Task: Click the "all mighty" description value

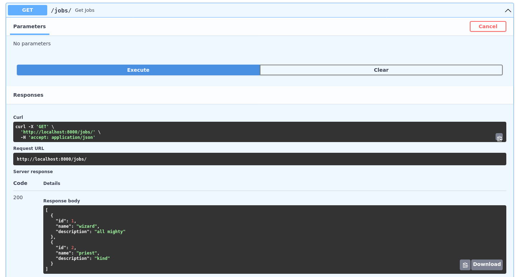Action: click(110, 232)
